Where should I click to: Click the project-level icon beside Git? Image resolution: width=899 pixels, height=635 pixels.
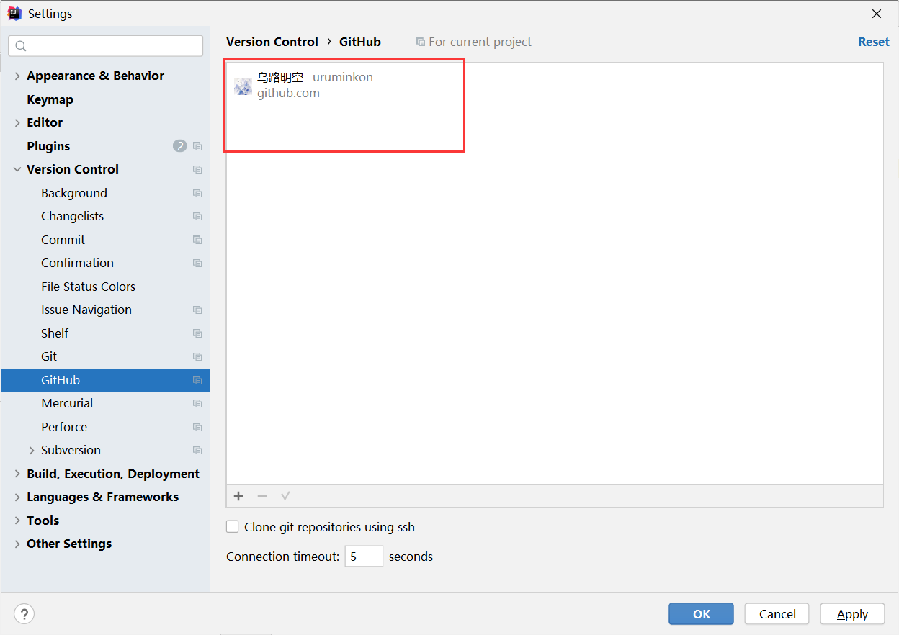pyautogui.click(x=197, y=357)
